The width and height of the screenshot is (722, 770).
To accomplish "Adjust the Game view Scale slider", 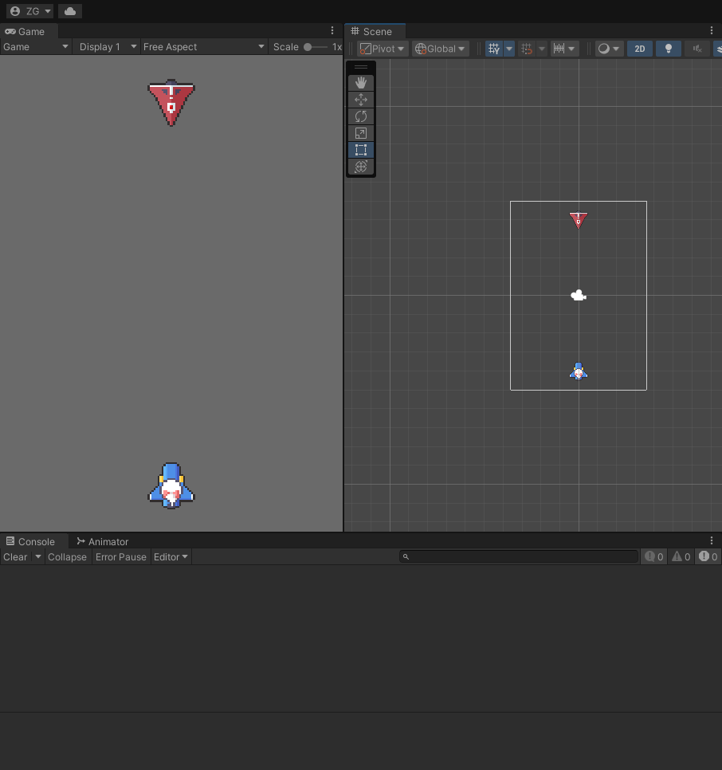I will pos(316,47).
